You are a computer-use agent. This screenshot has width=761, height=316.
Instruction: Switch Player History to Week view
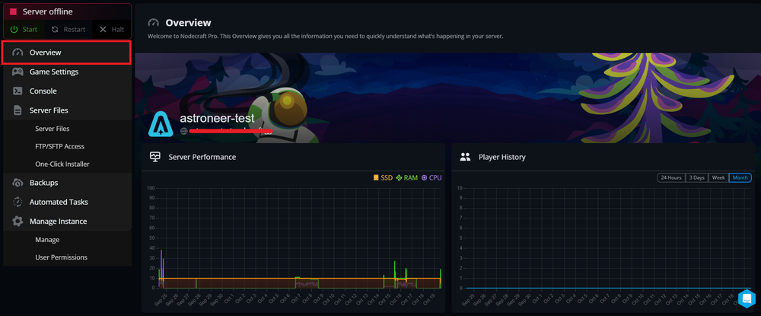718,177
